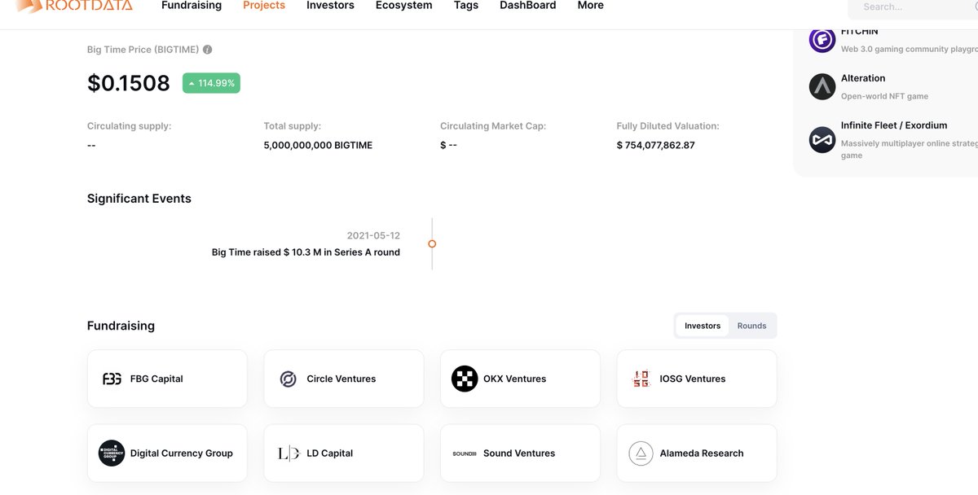Click the Digital Currency Group logo
The width and height of the screenshot is (978, 495).
click(112, 453)
